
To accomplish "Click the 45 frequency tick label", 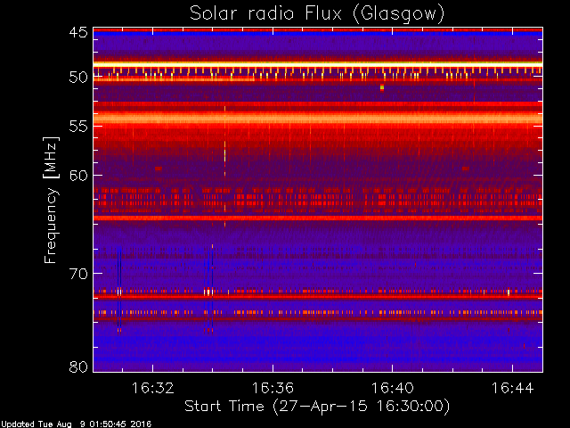I will (x=78, y=32).
